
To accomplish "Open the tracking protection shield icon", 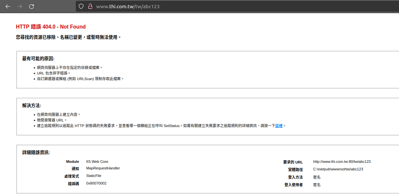I will coord(81,6).
